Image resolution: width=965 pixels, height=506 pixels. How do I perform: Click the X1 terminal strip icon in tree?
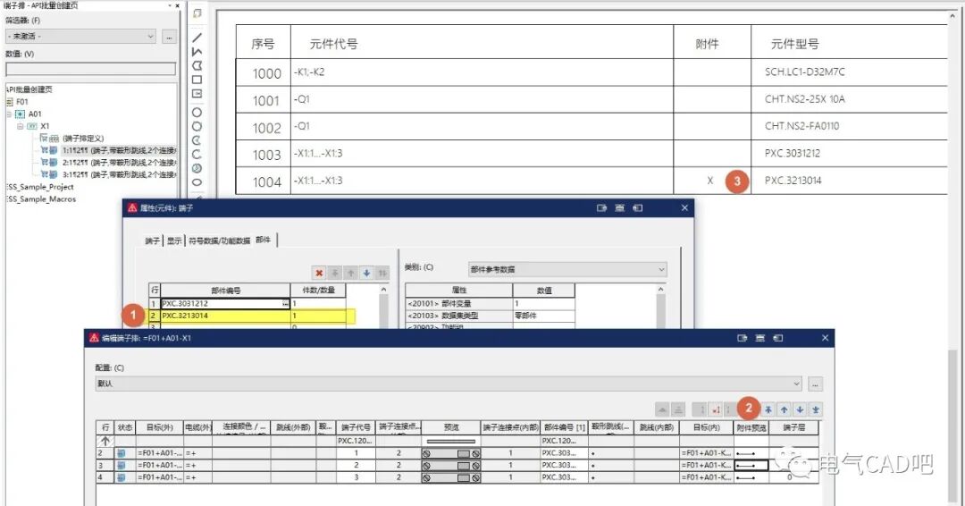(x=32, y=126)
